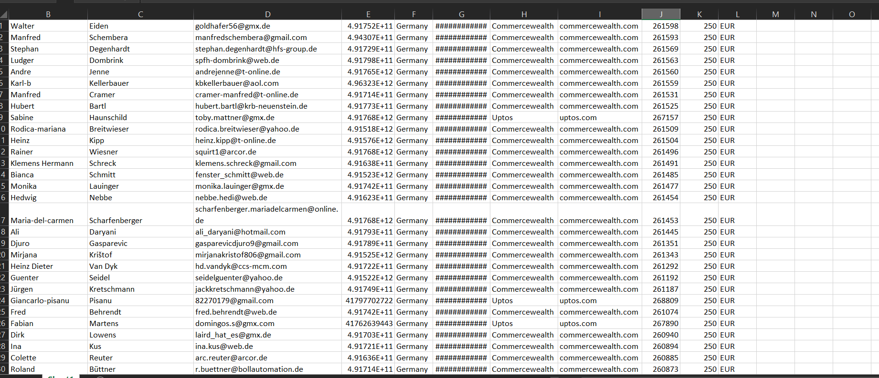Click email 'arc.reuter@arcor.de'
Screen dimensions: 879x378
[267, 358]
